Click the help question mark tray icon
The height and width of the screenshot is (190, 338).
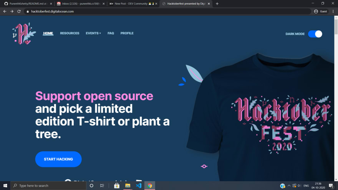pyautogui.click(x=282, y=186)
